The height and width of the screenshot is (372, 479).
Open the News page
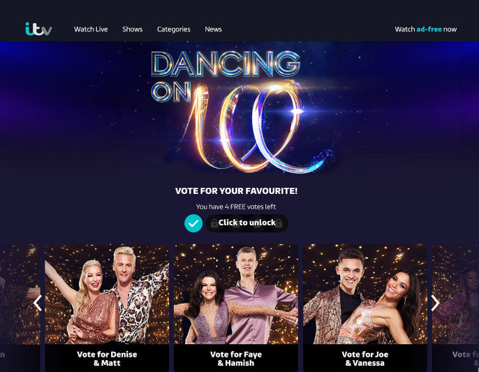point(213,29)
